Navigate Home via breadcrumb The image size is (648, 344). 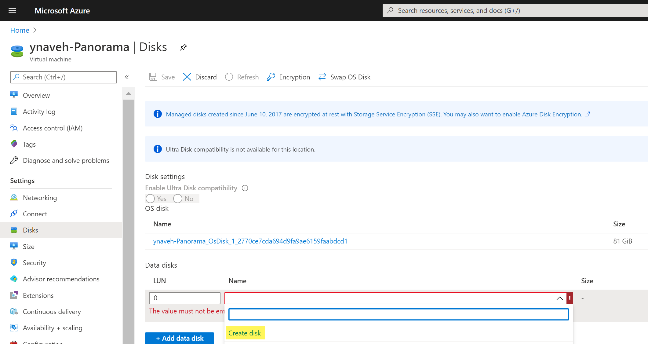[20, 30]
